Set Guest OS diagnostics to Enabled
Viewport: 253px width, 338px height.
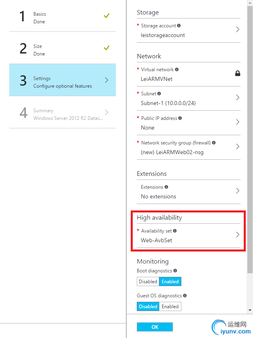(x=170, y=306)
